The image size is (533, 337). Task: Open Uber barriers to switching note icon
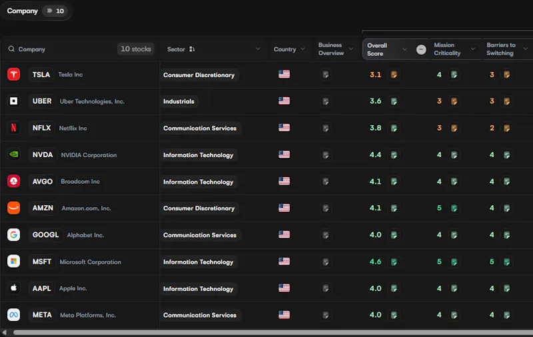pyautogui.click(x=506, y=101)
